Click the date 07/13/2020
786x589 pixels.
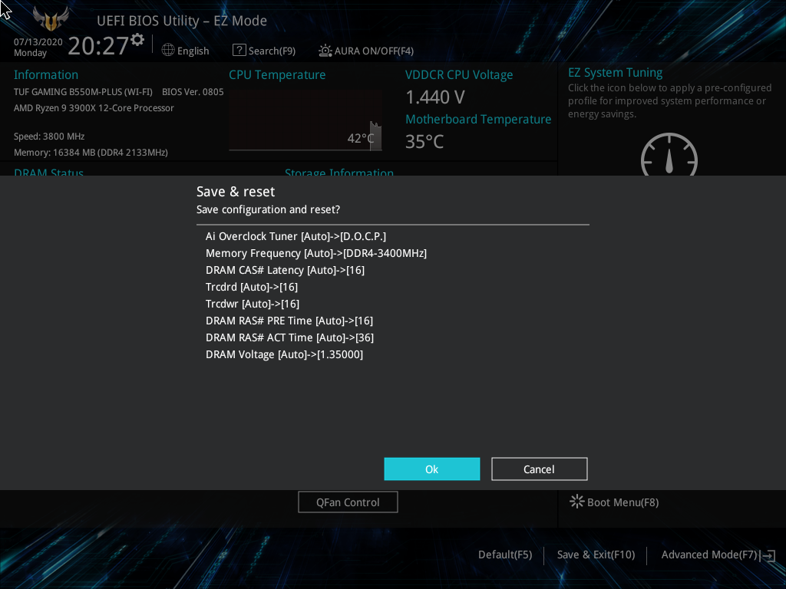38,41
